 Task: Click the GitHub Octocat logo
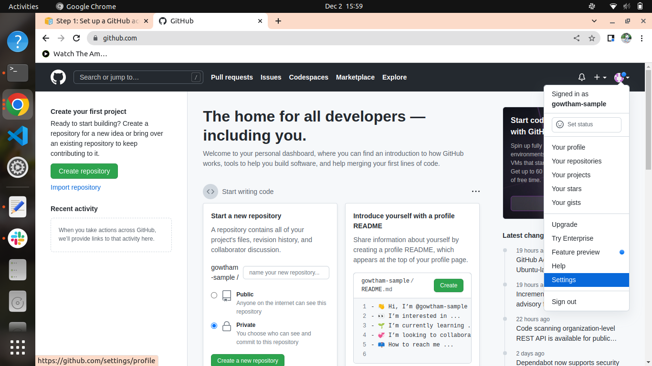coord(58,77)
